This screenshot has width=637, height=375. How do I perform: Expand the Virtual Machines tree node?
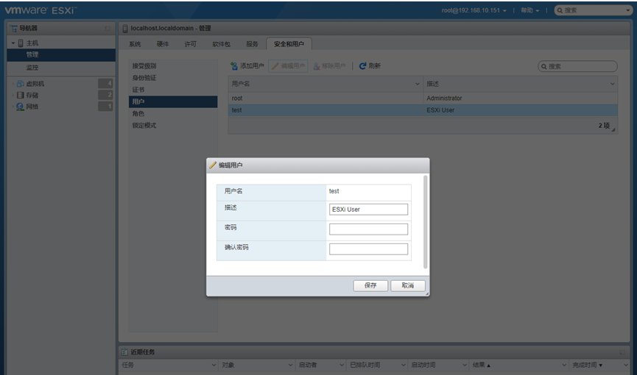13,84
